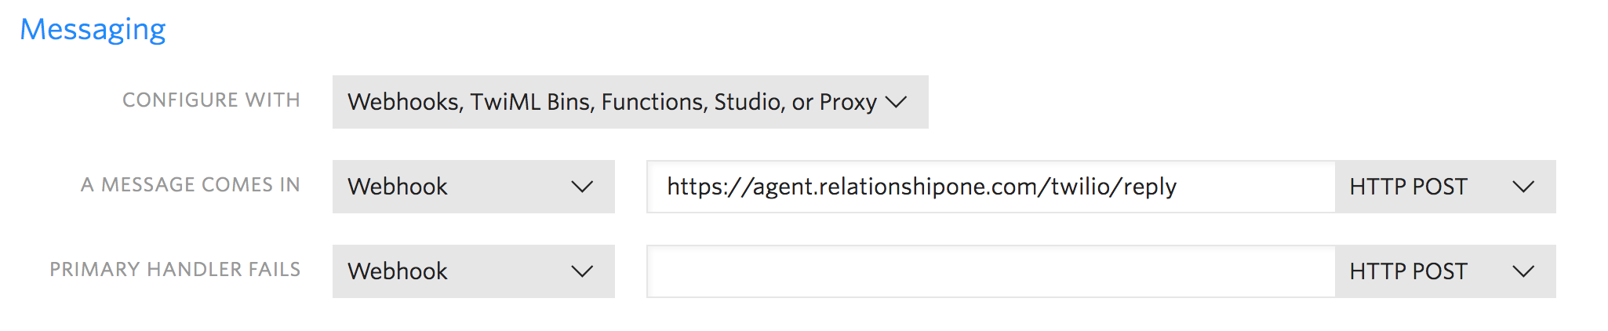This screenshot has height=331, width=1608.
Task: Open the Configure With dropdown
Action: [x=630, y=102]
